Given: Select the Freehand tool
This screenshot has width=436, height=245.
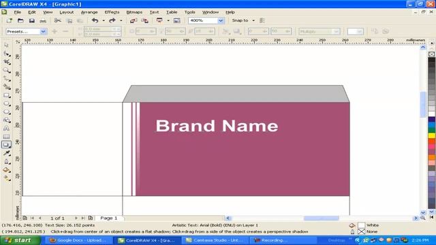Looking at the screenshot, I should (x=7, y=79).
